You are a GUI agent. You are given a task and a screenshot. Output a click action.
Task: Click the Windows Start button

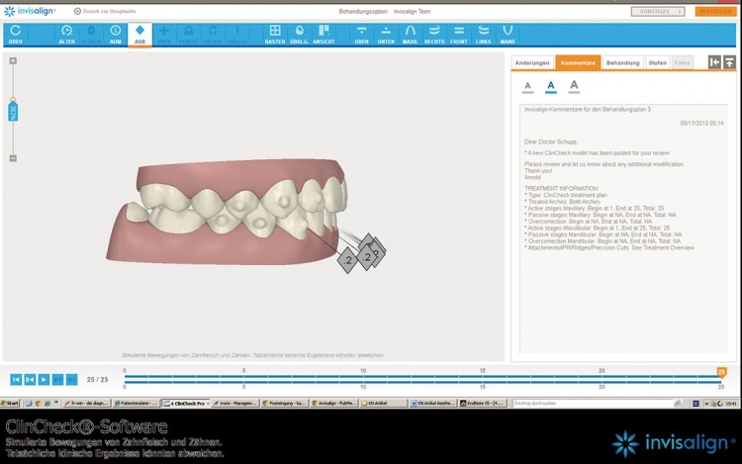pos(10,404)
